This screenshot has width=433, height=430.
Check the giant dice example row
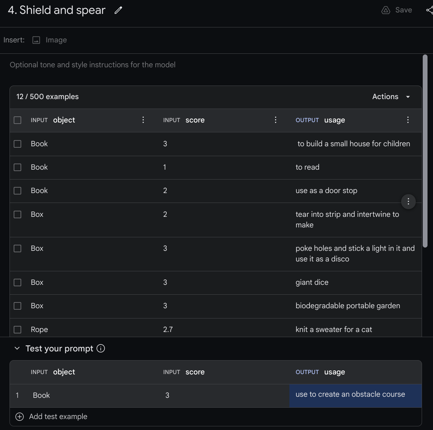tap(18, 282)
